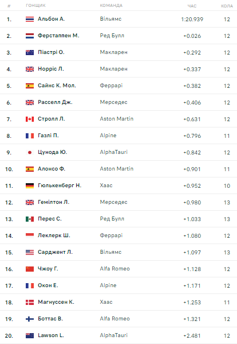Viewport: 237px width, 344px height.
Task: Click the Canadian flag beside Стролл Л.
Action: (30, 119)
